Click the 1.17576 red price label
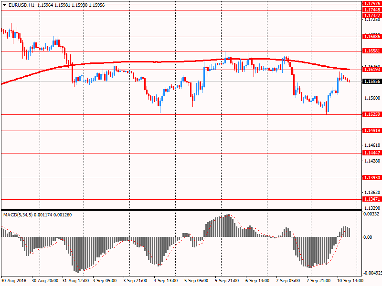Viewport: 382px width, 286px height. [x=371, y=3]
